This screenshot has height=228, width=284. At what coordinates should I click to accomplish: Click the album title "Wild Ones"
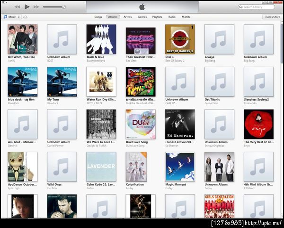pos(54,184)
